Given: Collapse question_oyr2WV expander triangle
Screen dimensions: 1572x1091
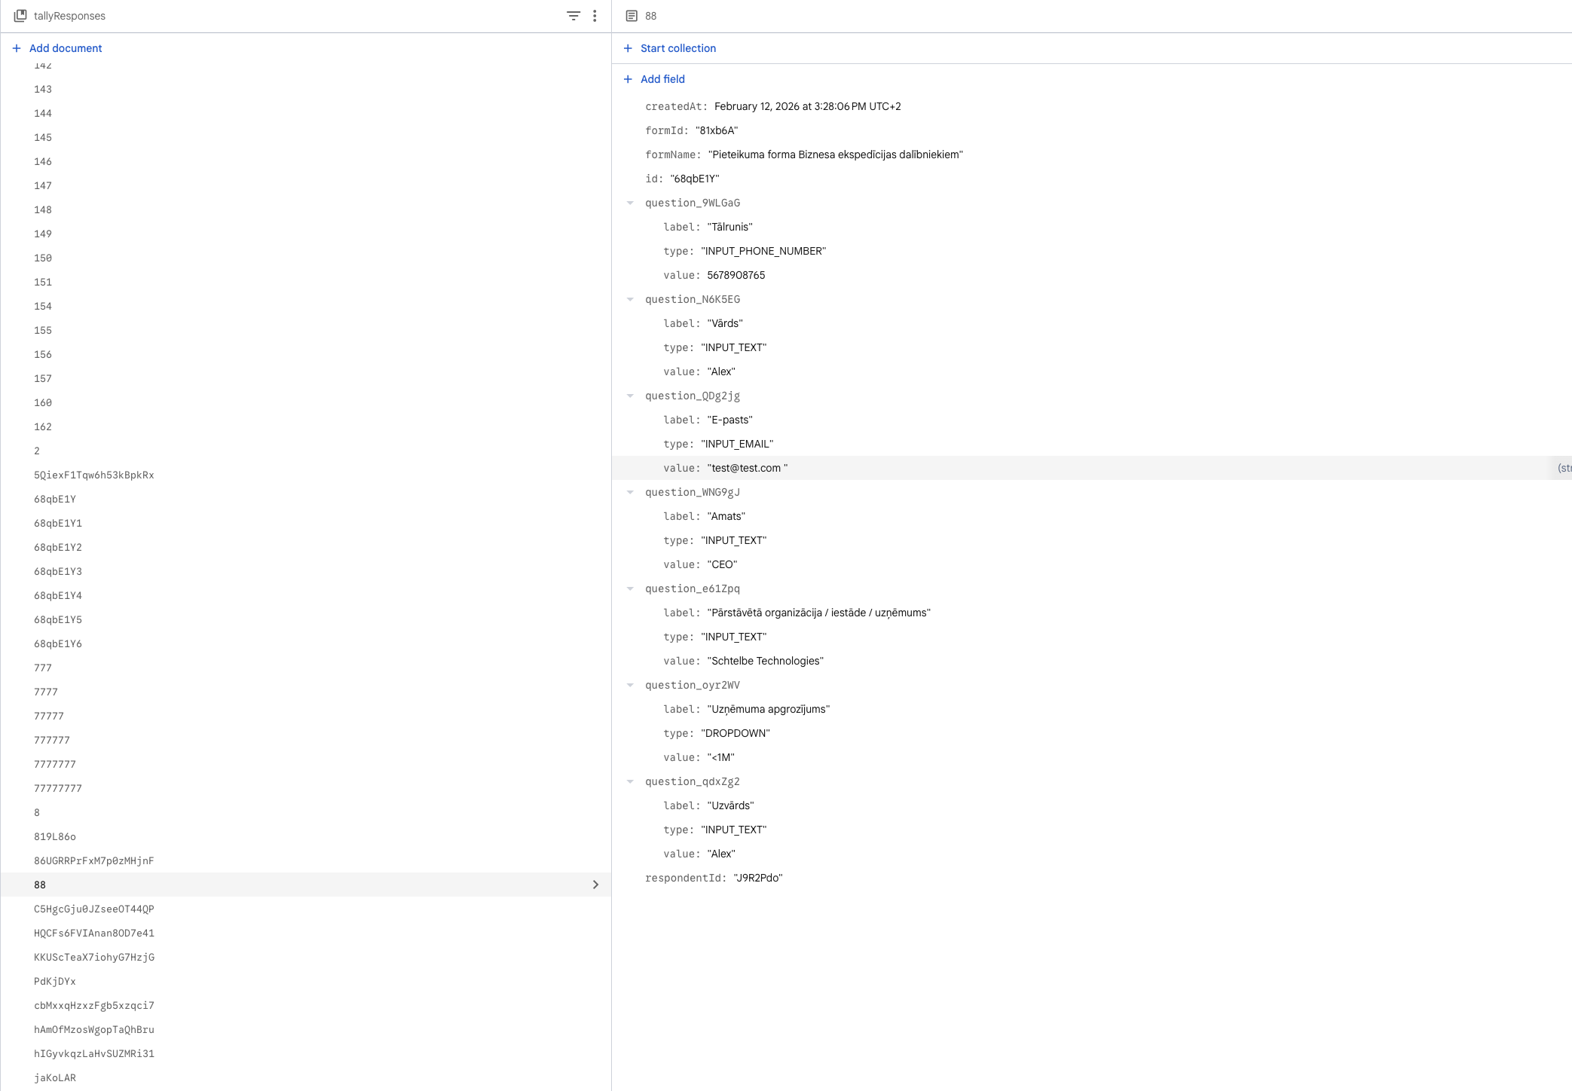Looking at the screenshot, I should [631, 685].
